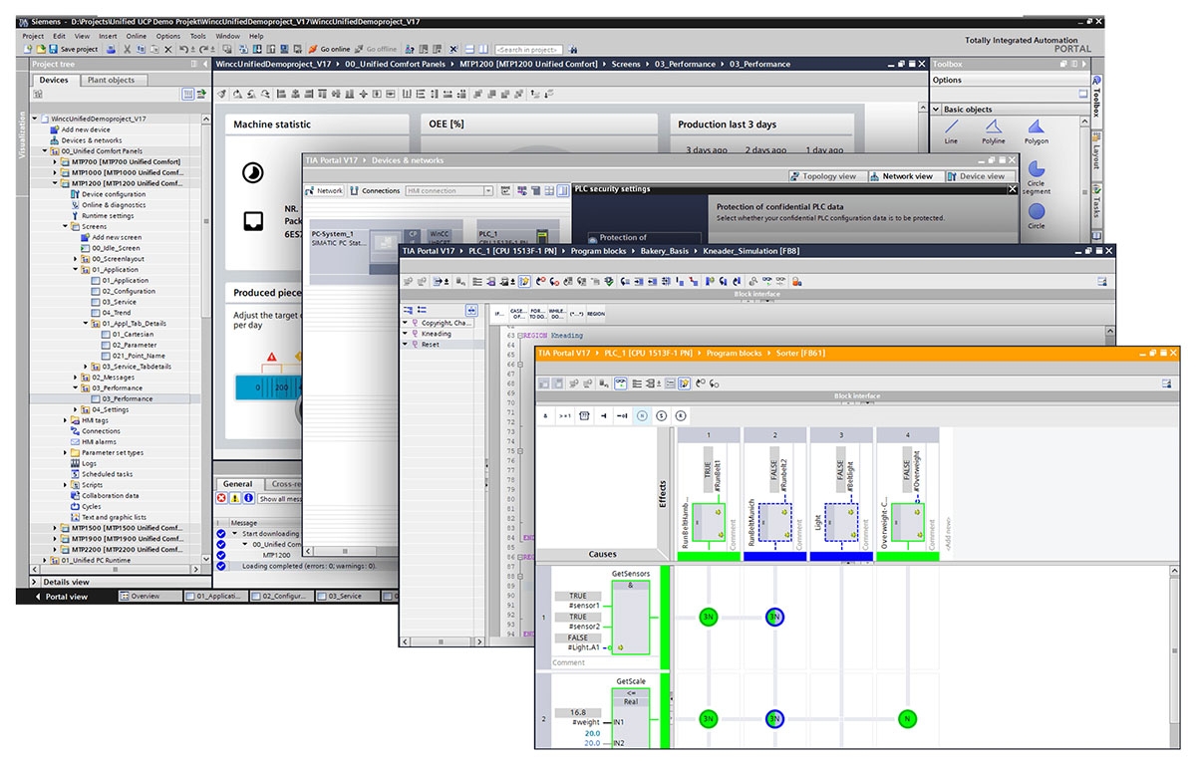Expand the MTP1000 Unified Comfort node
This screenshot has height=763, width=1196.
coord(55,172)
